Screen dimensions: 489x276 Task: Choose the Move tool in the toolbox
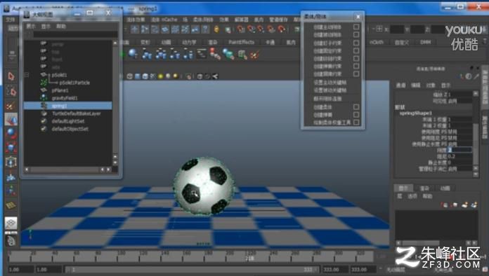(11, 120)
